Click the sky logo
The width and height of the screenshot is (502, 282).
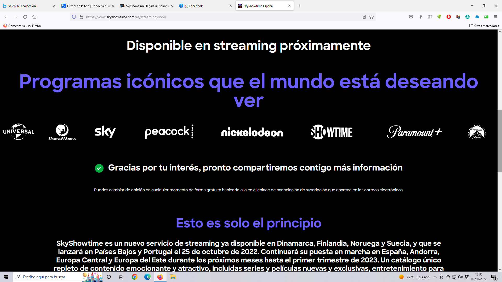[105, 132]
